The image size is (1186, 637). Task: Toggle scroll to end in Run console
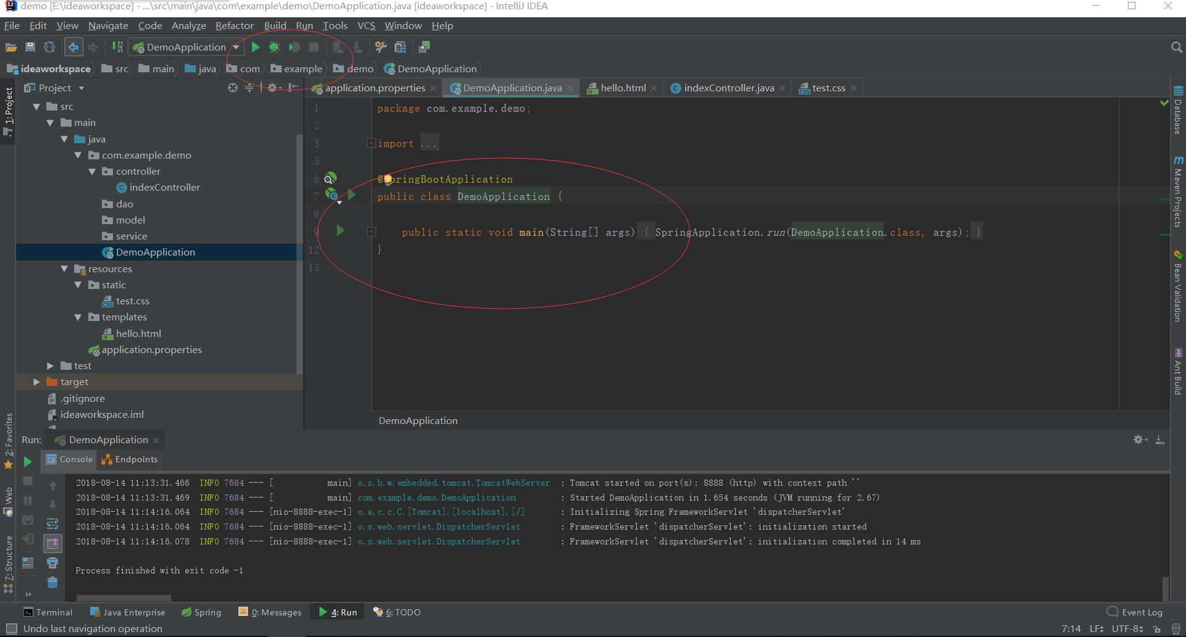point(53,543)
